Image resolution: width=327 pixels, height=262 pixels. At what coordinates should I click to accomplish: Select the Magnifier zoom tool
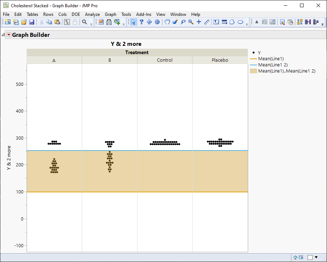click(191, 22)
